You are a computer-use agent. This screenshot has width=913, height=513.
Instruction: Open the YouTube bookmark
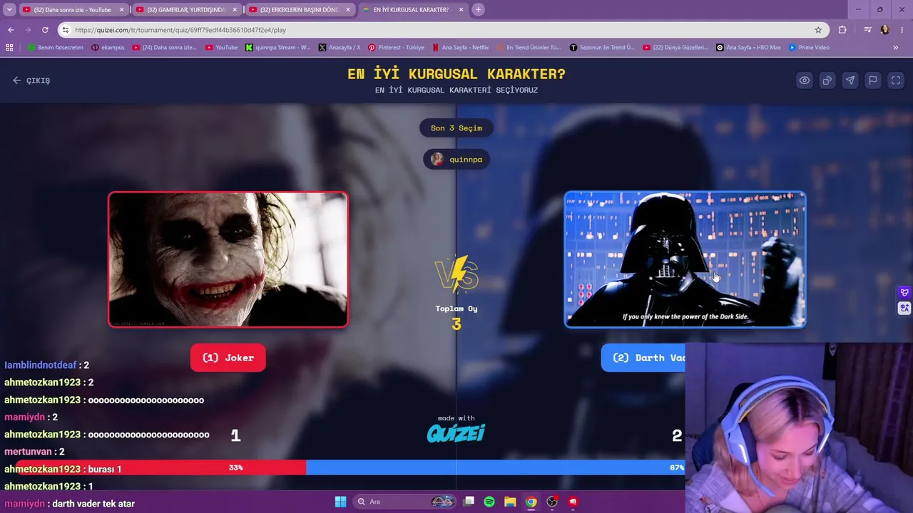pyautogui.click(x=221, y=48)
